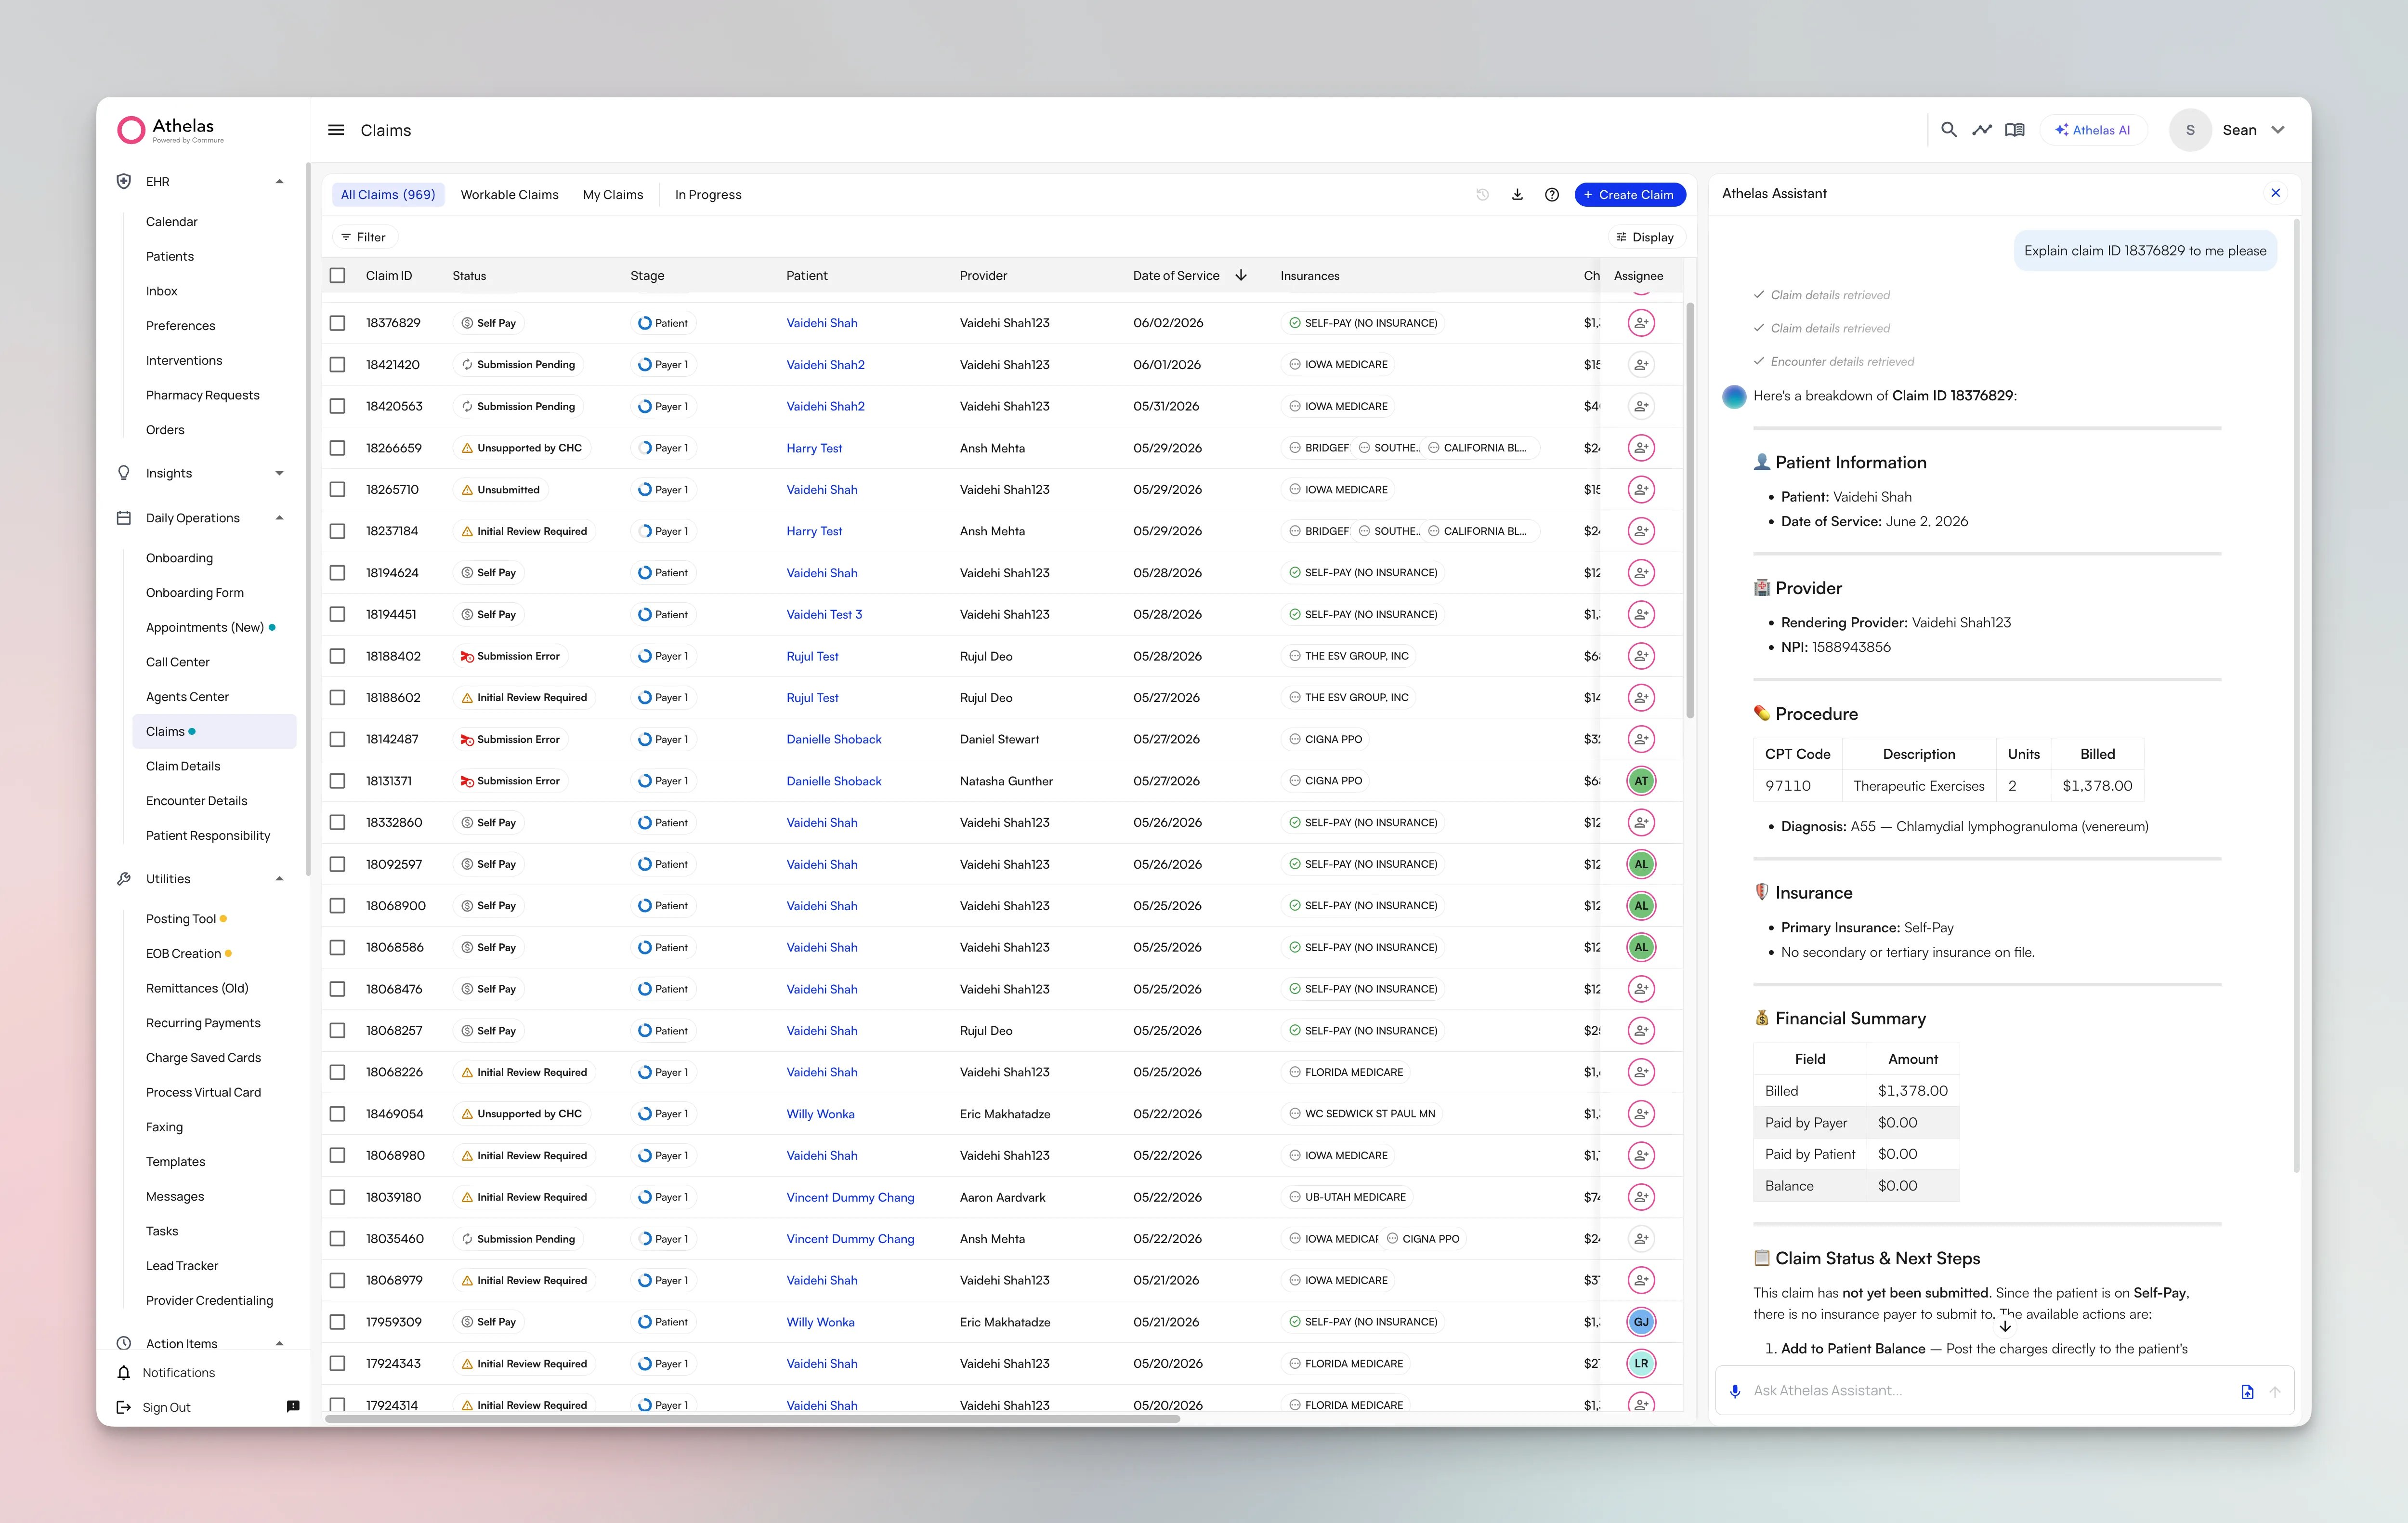Open patient link Harry Test on claim 18266659
This screenshot has width=2408, height=1523.
coord(814,448)
